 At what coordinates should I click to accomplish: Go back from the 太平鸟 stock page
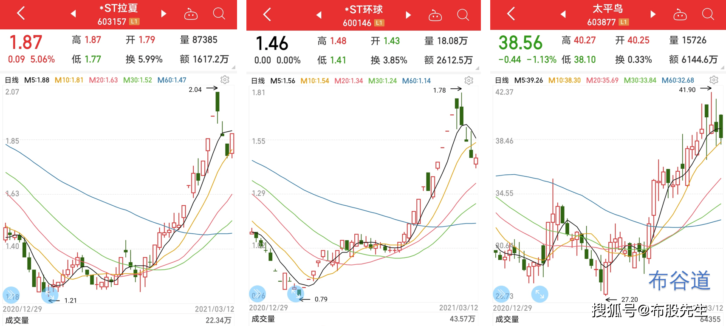pyautogui.click(x=511, y=14)
